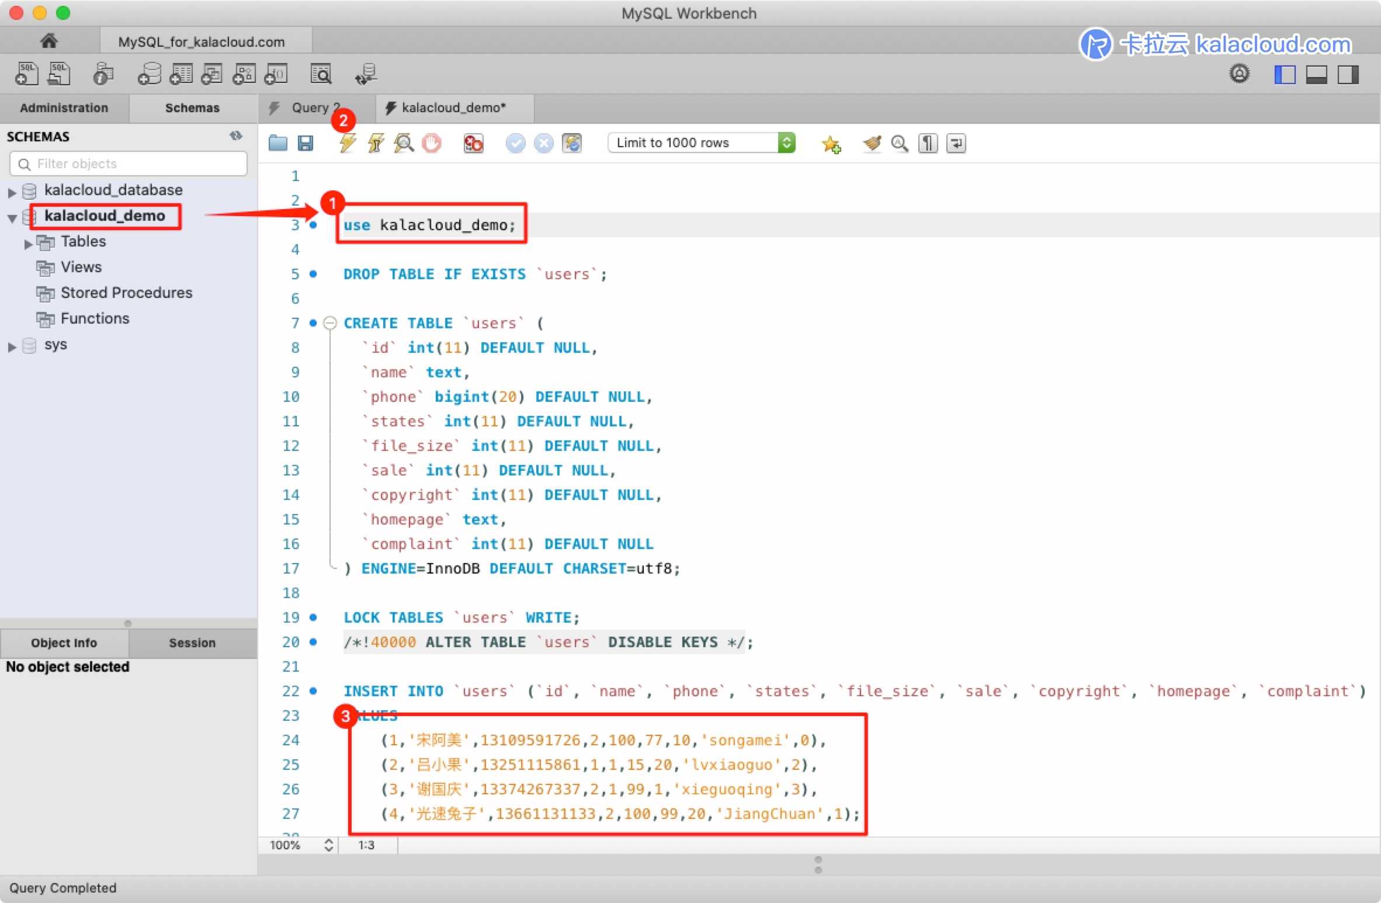Screen dimensions: 1381x903
Task: Switch to the Session tab
Action: coord(192,642)
